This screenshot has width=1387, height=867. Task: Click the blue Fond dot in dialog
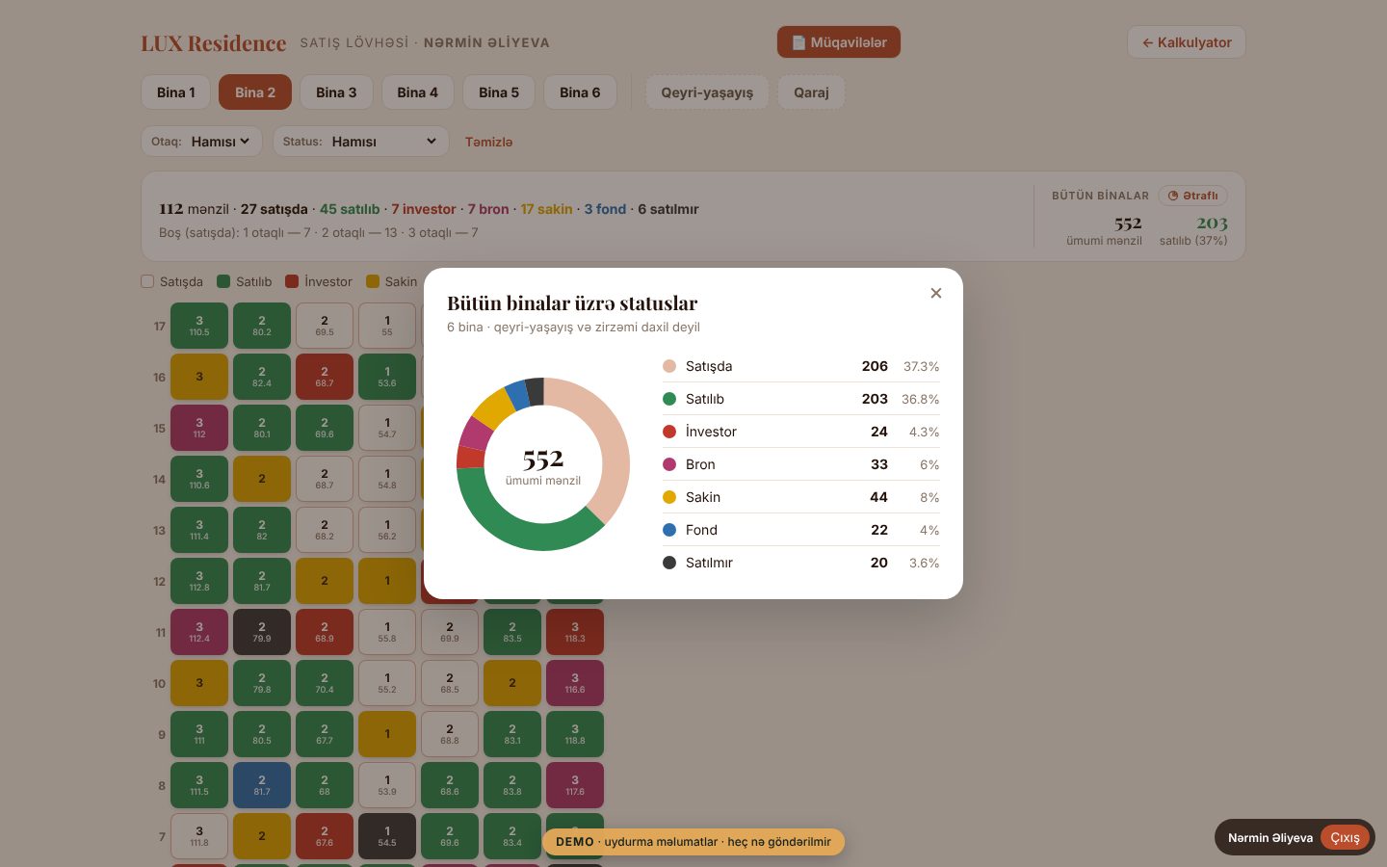pos(669,530)
